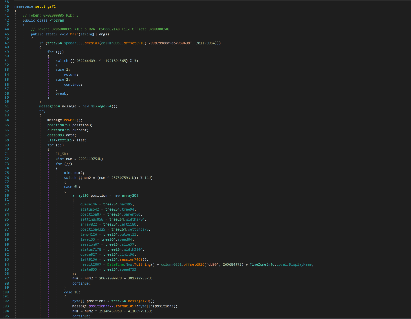Click the settings71 namespace name

click(x=45, y=6)
